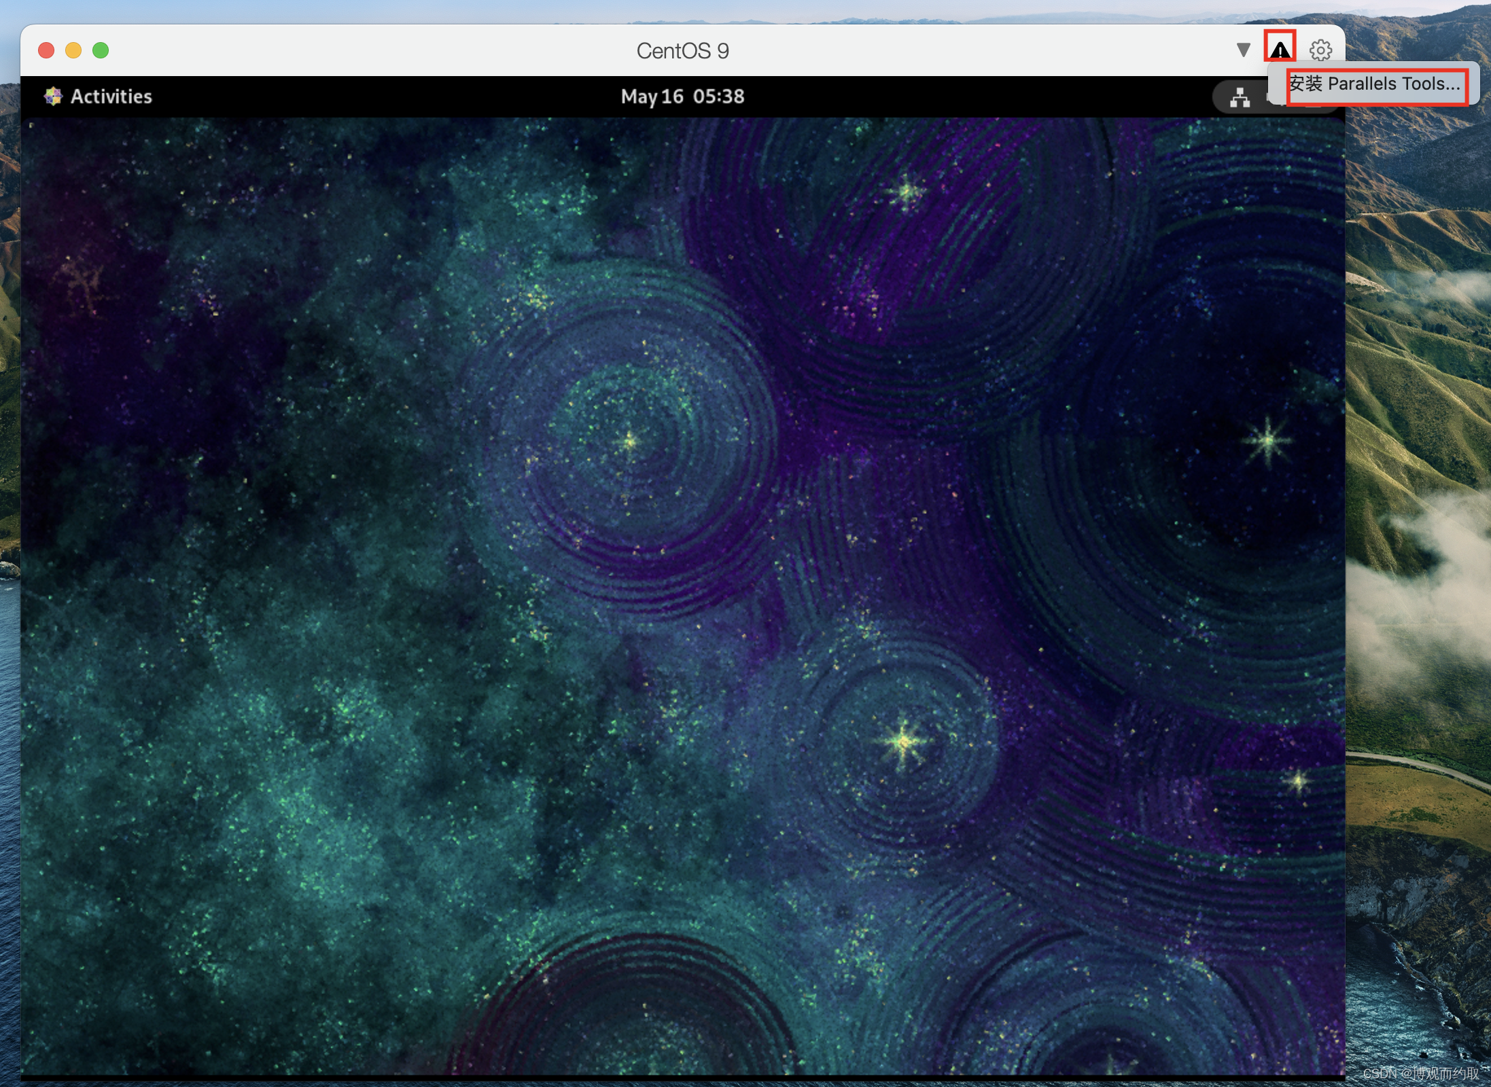Minimize the CentOS 9 window with yellow button

tap(73, 50)
